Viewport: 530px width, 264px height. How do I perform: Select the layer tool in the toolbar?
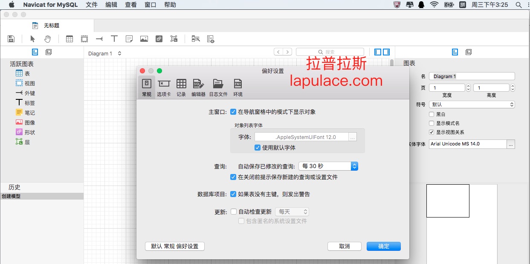click(x=174, y=39)
